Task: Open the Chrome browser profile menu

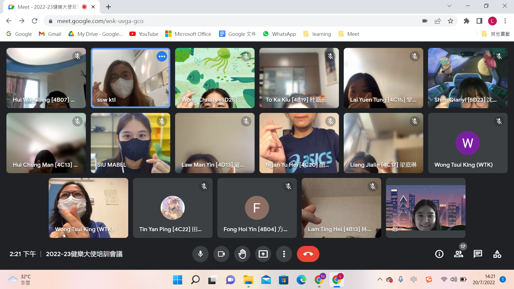Action: tap(493, 21)
